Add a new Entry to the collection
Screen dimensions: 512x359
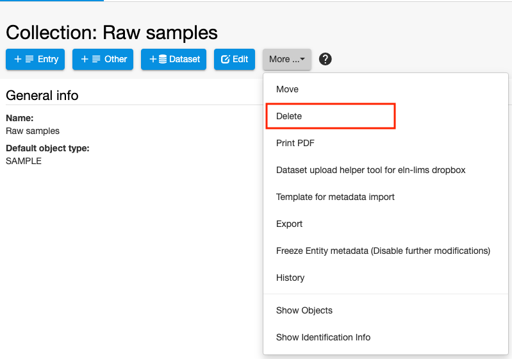click(35, 59)
